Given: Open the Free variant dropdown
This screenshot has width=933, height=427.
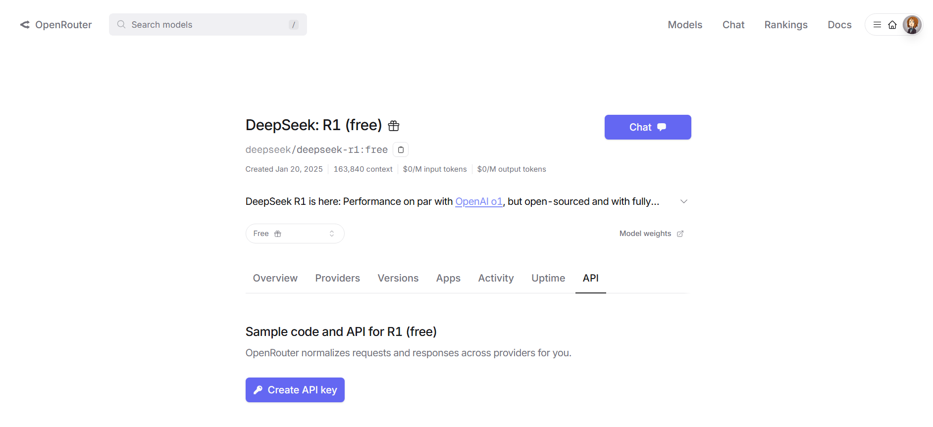Looking at the screenshot, I should (295, 234).
